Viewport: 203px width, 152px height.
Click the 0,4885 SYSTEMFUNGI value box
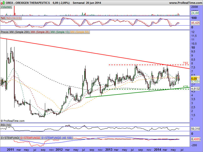(195, 139)
